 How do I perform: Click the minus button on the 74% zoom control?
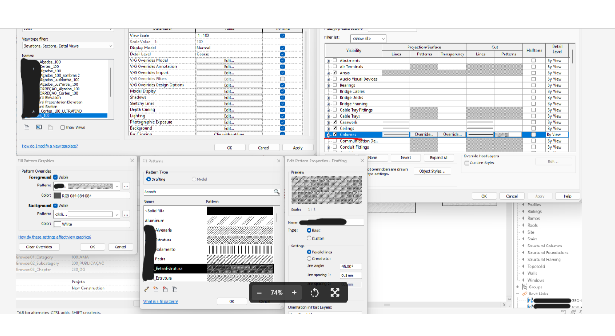tap(259, 292)
